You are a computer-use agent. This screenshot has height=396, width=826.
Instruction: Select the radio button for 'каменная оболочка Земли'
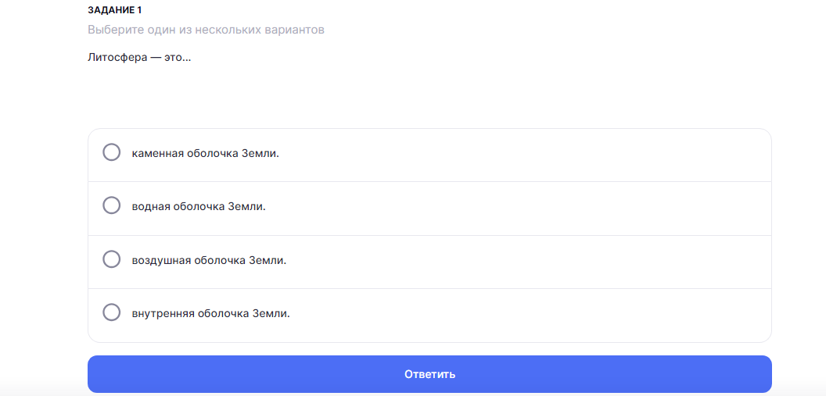tap(111, 152)
